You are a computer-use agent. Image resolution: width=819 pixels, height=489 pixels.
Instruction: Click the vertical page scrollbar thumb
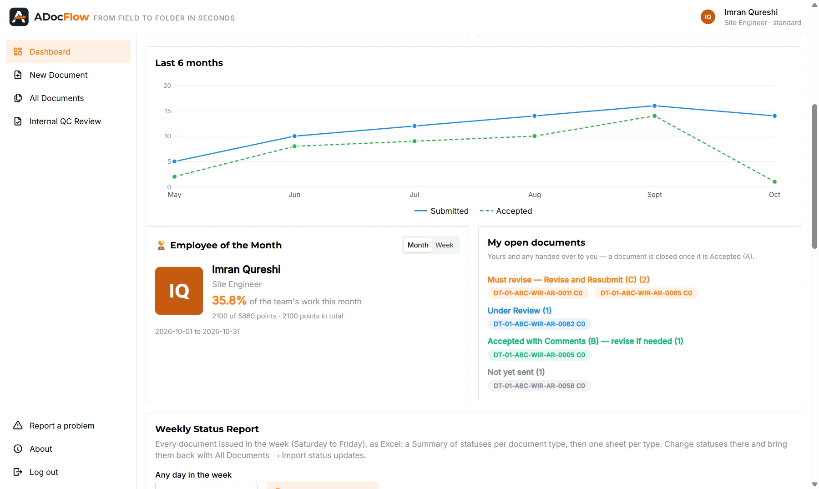814,176
